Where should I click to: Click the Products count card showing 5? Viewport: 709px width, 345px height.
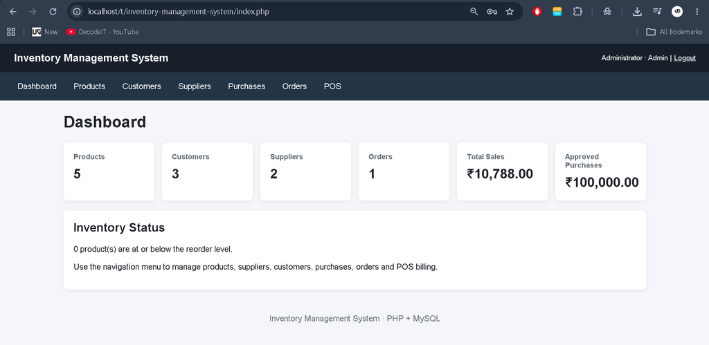(109, 171)
